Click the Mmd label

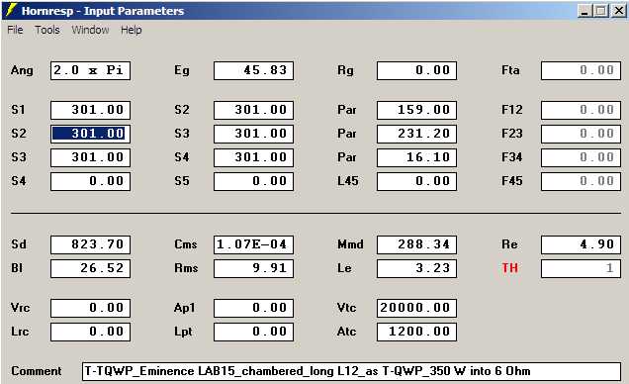351,244
